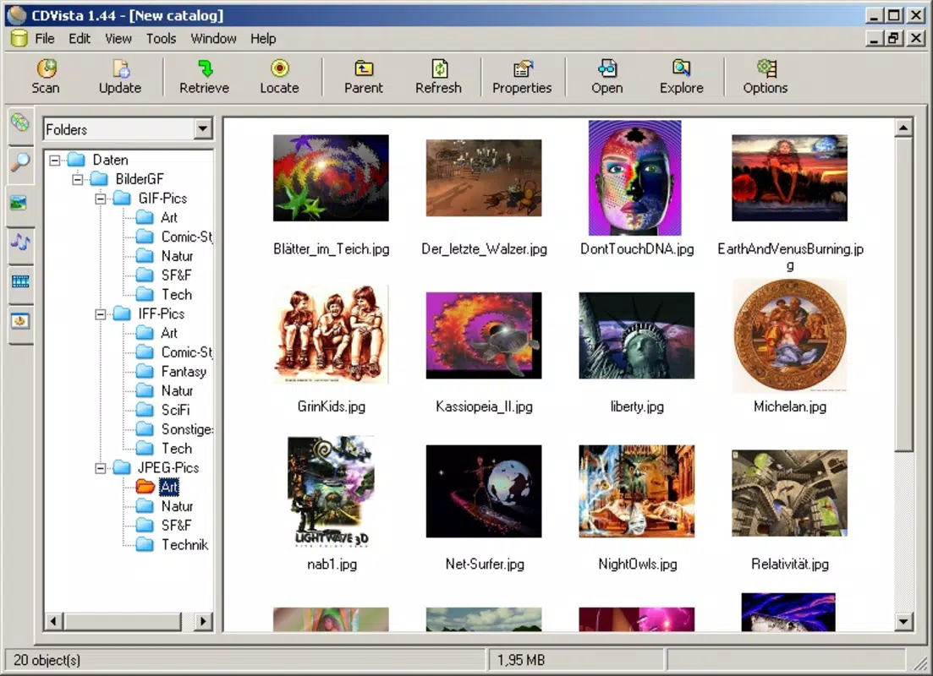Select the highlighted Art folder in JPEG-Pics
This screenshot has width=933, height=676.
click(157, 487)
